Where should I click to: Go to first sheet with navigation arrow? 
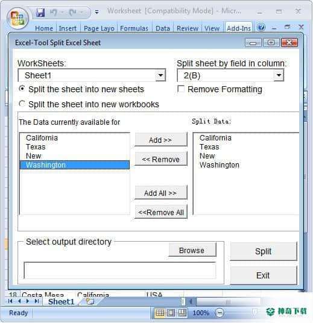[10, 301]
